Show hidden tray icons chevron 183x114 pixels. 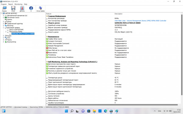tap(155, 111)
